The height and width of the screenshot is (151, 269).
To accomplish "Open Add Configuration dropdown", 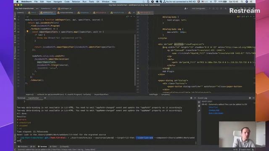I will 199,8.
